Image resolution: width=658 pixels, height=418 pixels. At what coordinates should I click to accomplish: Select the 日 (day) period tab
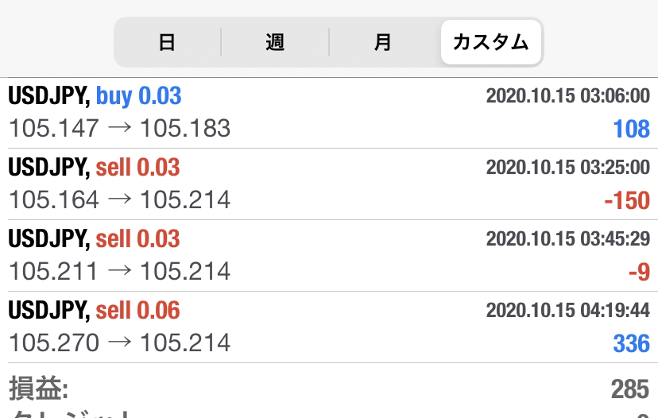tap(167, 42)
